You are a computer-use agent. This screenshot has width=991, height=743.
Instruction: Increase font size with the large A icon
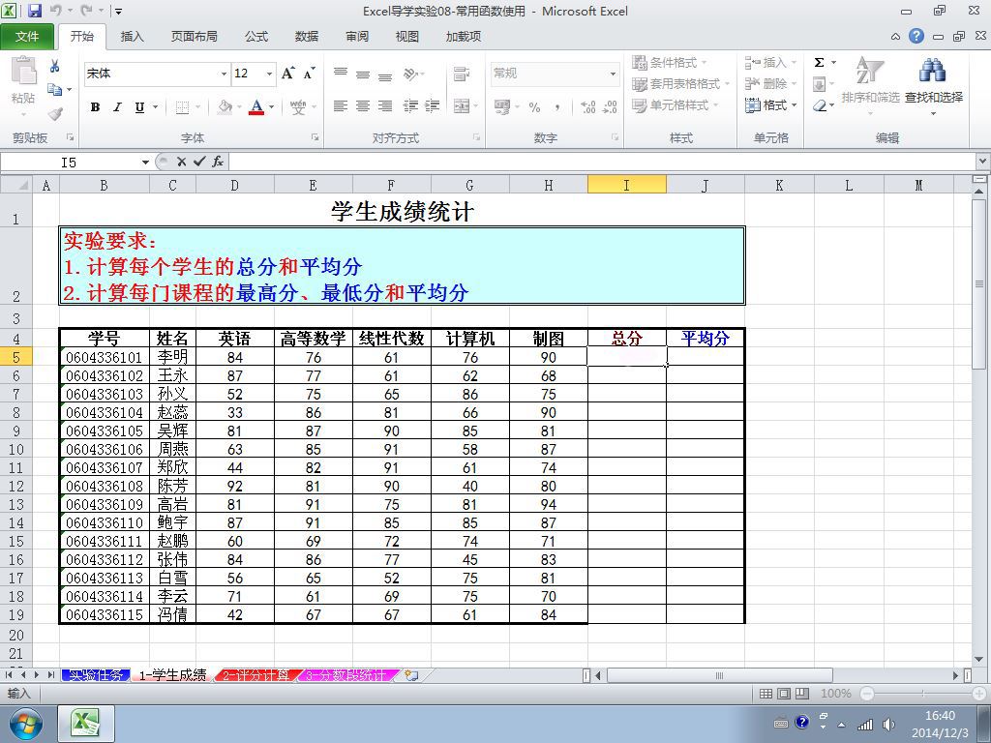click(x=287, y=74)
